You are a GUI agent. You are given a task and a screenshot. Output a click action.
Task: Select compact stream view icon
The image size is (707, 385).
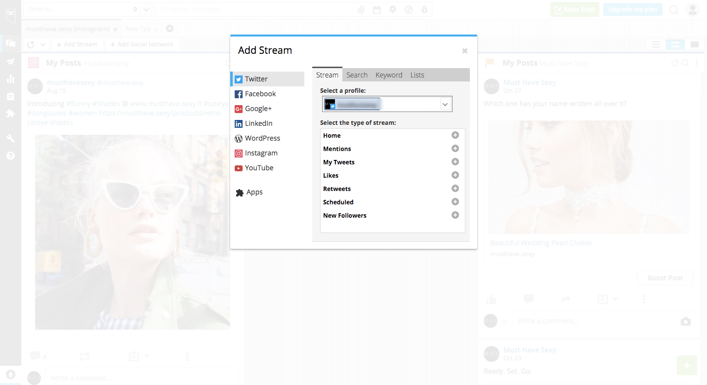coord(656,44)
